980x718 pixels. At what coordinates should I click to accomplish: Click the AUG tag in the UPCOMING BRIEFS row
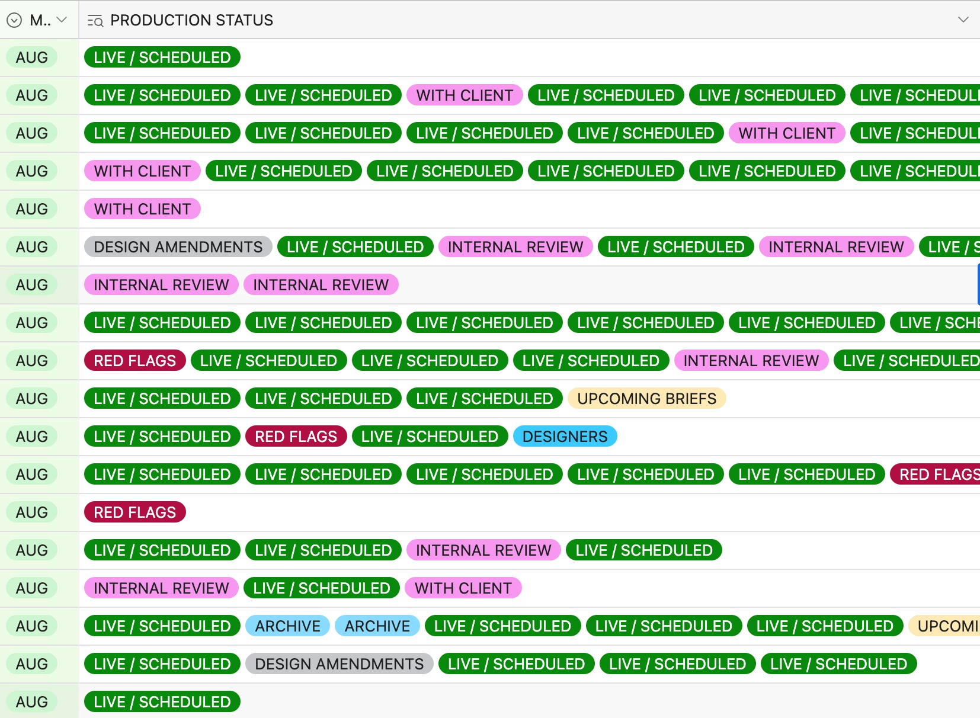pos(32,399)
